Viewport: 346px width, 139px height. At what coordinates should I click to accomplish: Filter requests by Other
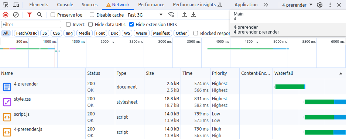point(181,33)
